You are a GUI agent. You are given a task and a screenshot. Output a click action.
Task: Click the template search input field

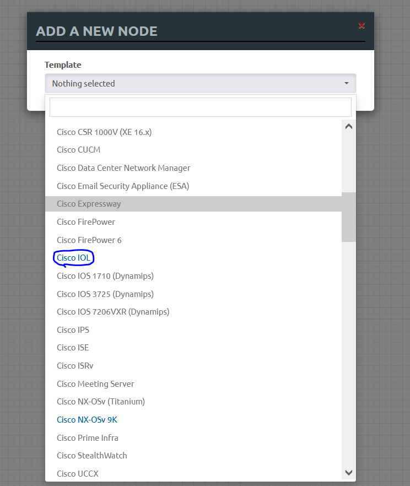[x=201, y=107]
